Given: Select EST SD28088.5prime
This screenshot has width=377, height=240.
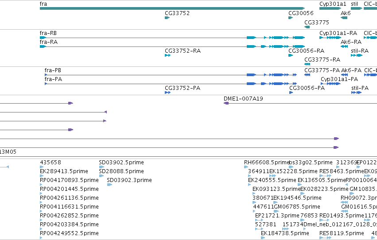Looking at the screenshot, I should coord(121,171).
